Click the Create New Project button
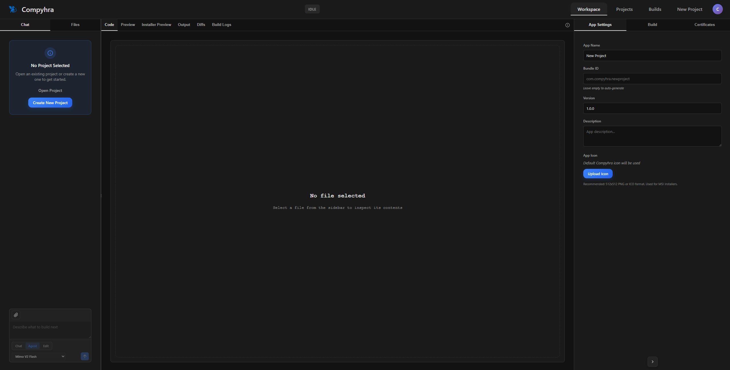The image size is (730, 370). (x=50, y=103)
